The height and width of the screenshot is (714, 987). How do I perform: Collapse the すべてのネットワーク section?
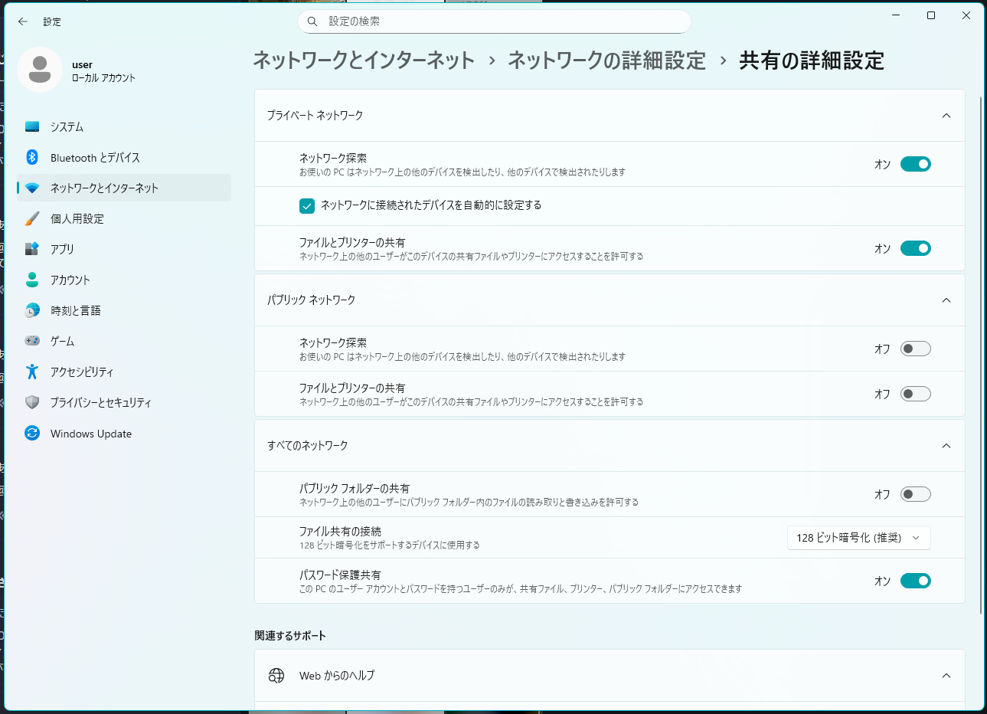click(946, 446)
